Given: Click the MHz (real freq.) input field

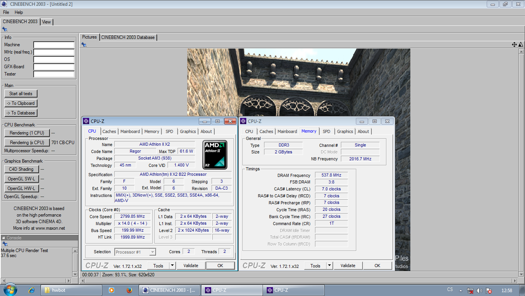Looking at the screenshot, I should pyautogui.click(x=54, y=52).
